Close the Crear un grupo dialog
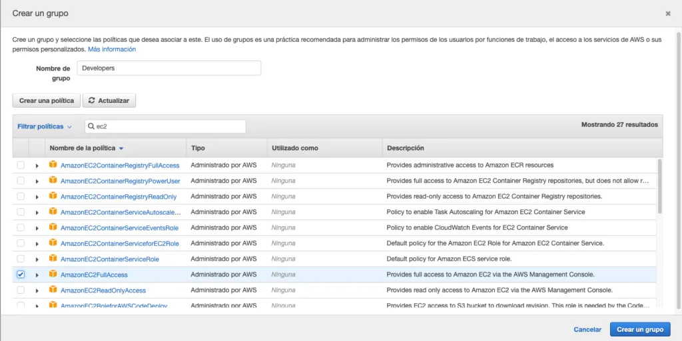Viewport: 682px width, 341px height. (667, 14)
